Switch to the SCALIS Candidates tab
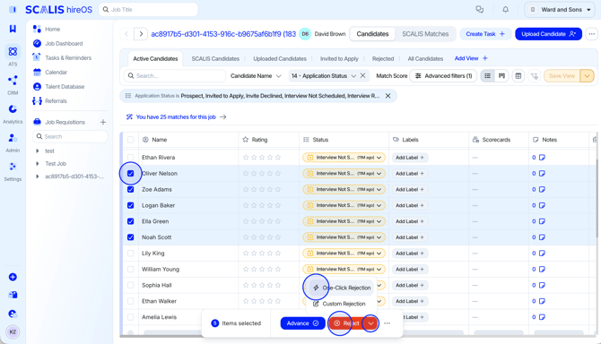This screenshot has height=344, width=601. (215, 58)
